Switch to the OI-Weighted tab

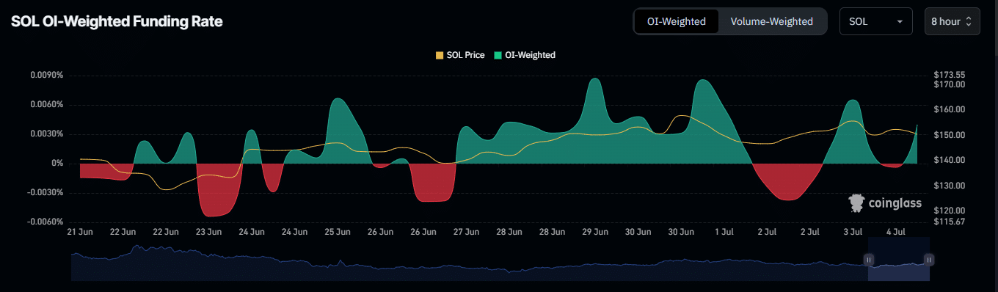pos(677,21)
